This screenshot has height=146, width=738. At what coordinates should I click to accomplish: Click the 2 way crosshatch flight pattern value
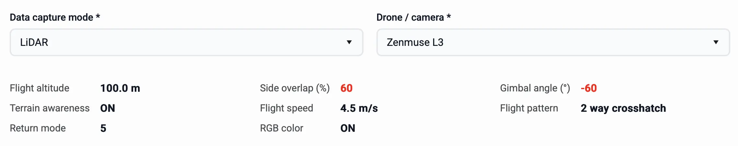coord(623,108)
